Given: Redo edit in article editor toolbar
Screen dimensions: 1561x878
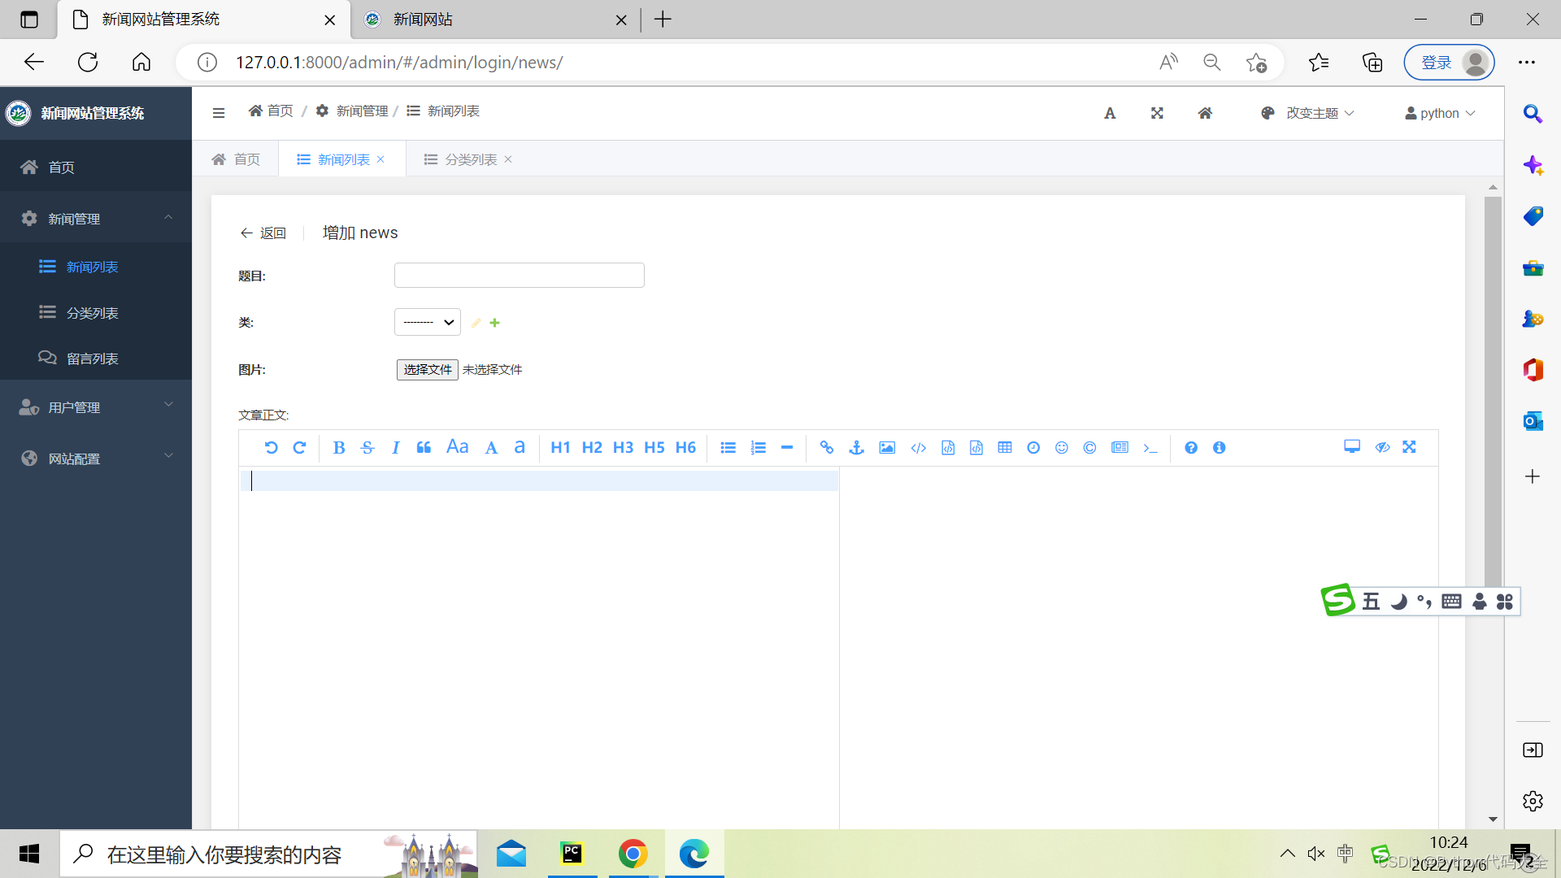Looking at the screenshot, I should tap(299, 448).
